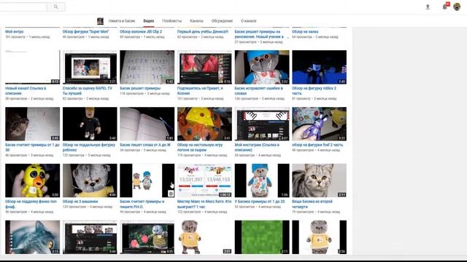The height and width of the screenshot is (262, 467).
Task: Open the 'Никита и Басик' channel home tab
Action: tap(122, 21)
